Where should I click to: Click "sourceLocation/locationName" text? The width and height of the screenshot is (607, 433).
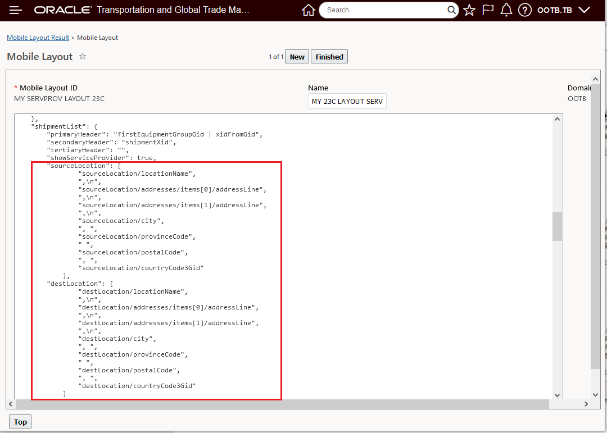(137, 174)
